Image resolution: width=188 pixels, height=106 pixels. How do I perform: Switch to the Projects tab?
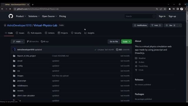pos(63,33)
